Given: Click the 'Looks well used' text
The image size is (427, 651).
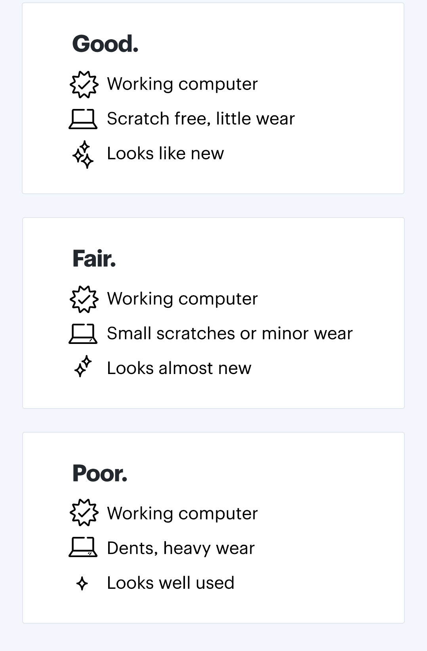Looking at the screenshot, I should tap(171, 583).
